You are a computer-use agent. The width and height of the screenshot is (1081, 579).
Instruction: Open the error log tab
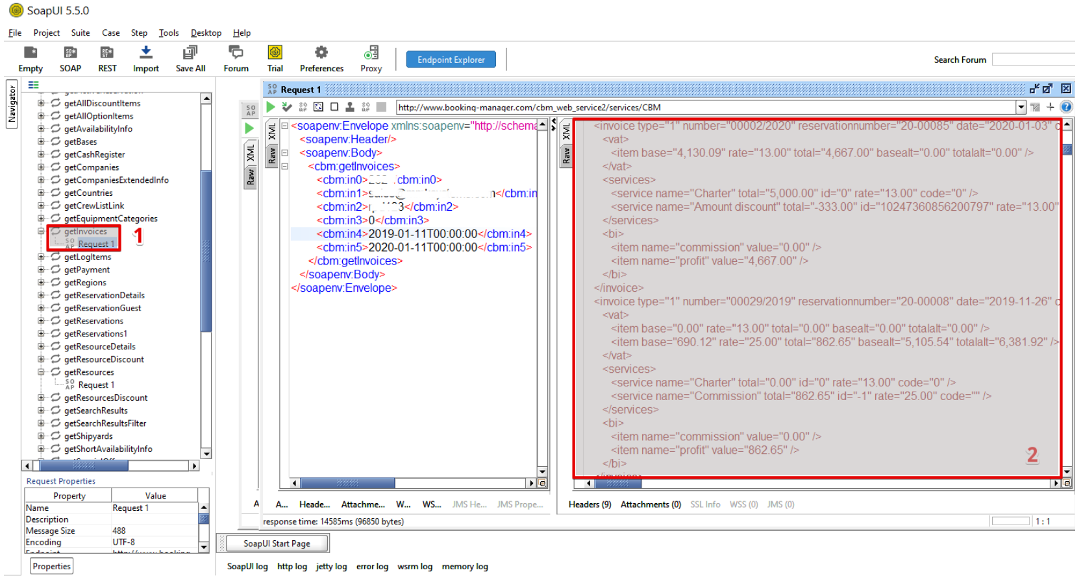tap(372, 567)
